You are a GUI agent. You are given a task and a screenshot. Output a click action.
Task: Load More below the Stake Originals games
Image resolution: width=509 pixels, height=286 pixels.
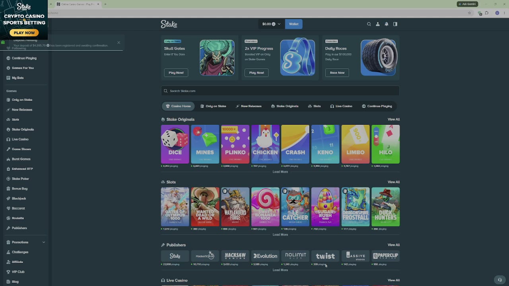pyautogui.click(x=280, y=172)
